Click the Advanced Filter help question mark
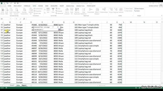The width and height of the screenshot is (163, 91). 53,27
